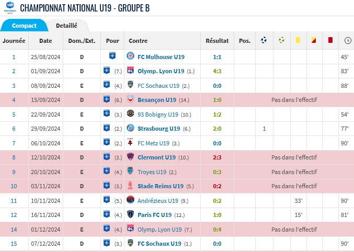Screen dimensions: 354x252
Task: Click the red card column icon
Action: (330, 40)
